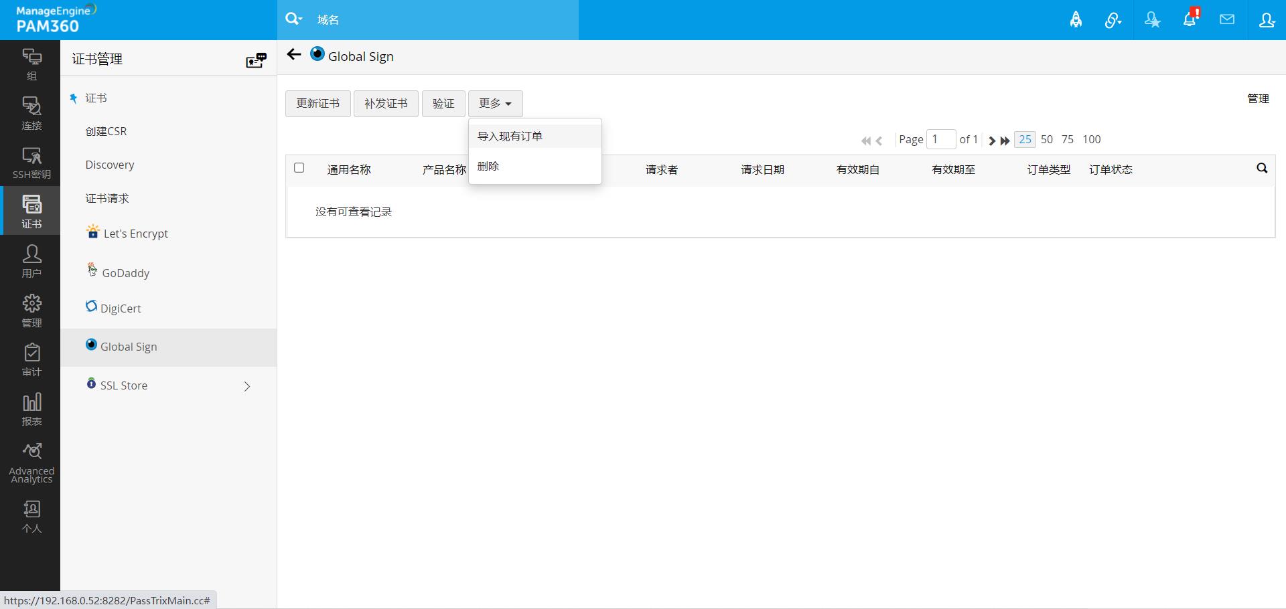Click the 管理 link at top right
Viewport: 1286px width, 609px height.
click(1258, 99)
